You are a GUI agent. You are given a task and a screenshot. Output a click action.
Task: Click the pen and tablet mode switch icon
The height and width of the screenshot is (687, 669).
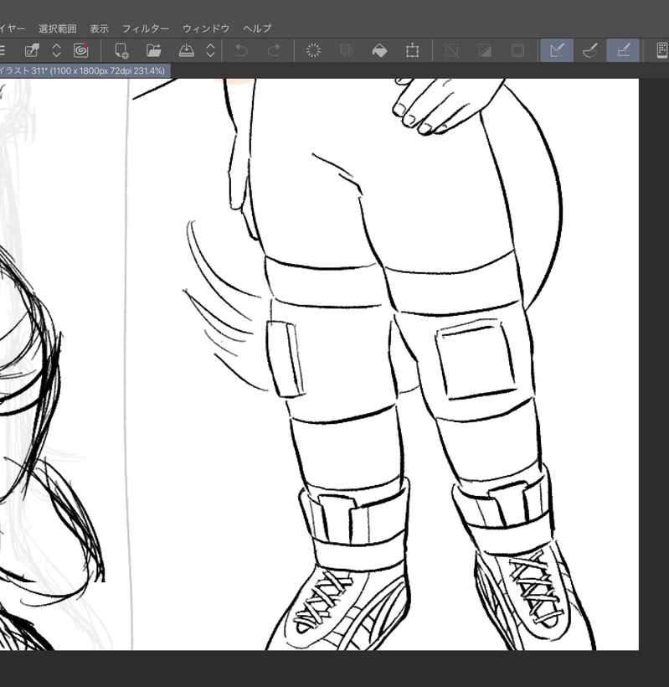[32, 50]
